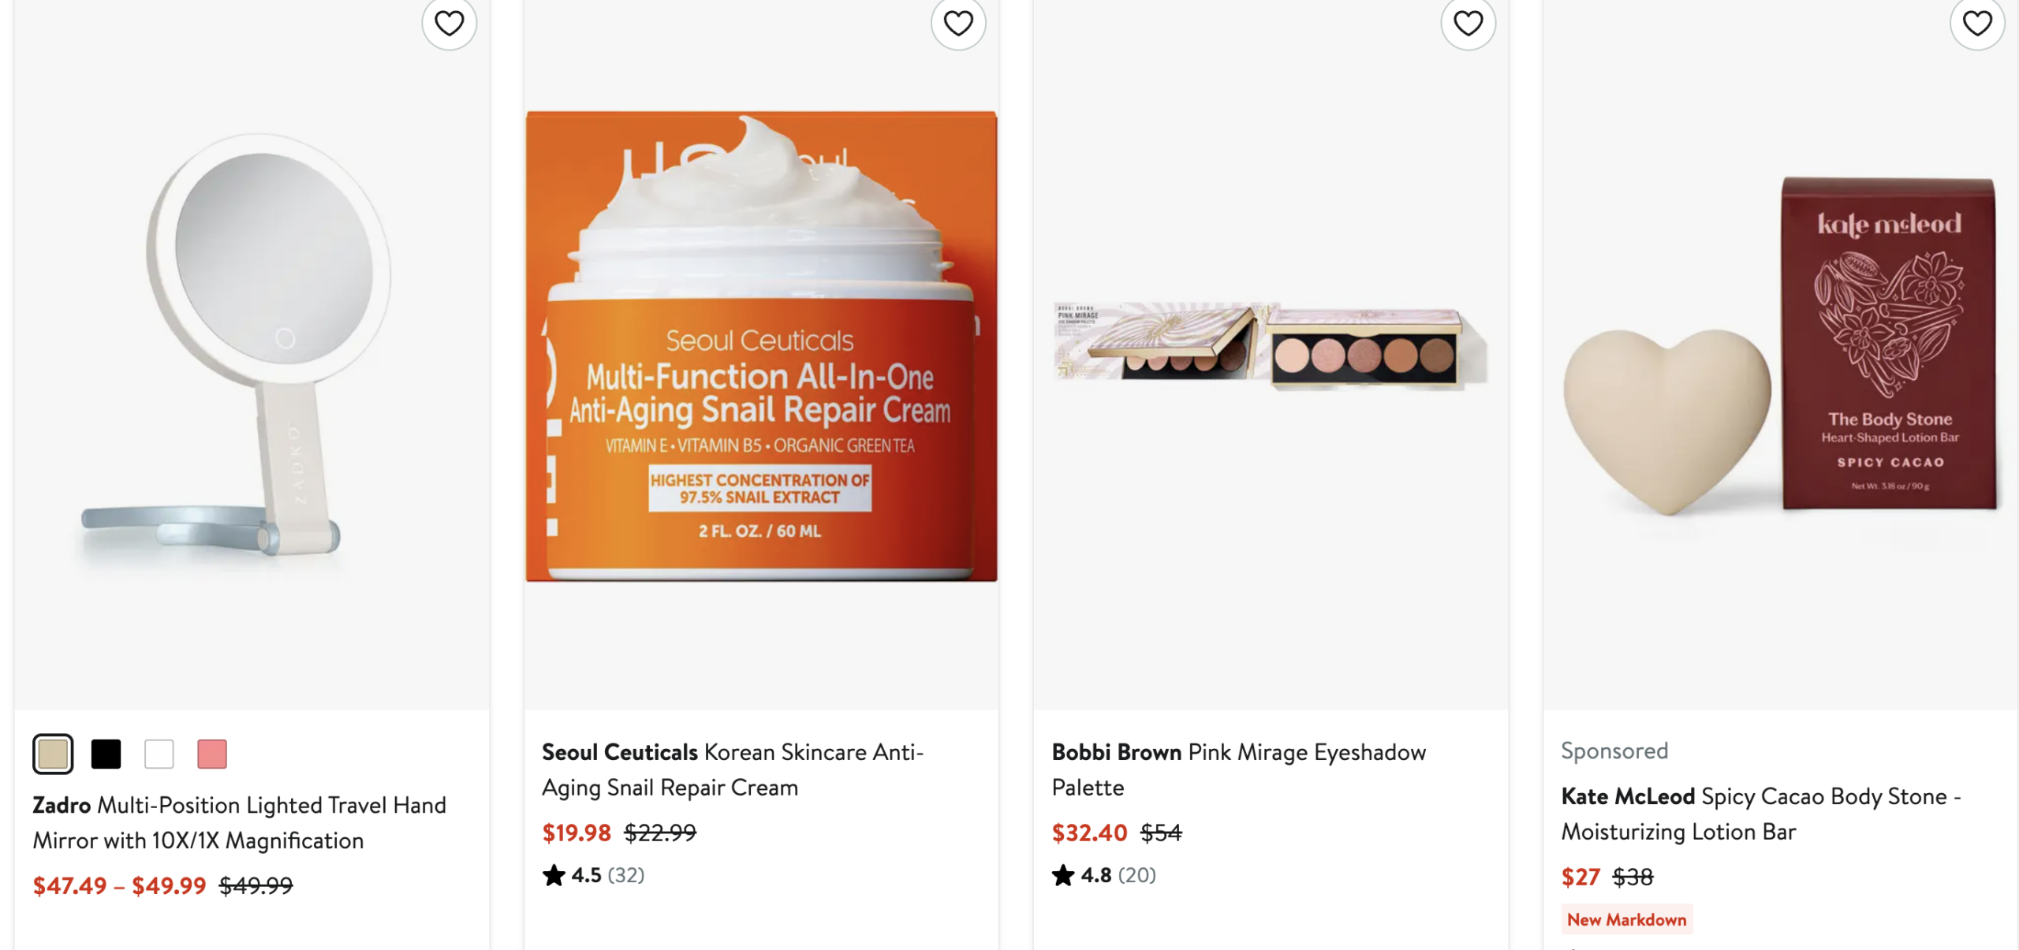Click the Sponsored label
The width and height of the screenshot is (2019, 950).
point(1614,751)
